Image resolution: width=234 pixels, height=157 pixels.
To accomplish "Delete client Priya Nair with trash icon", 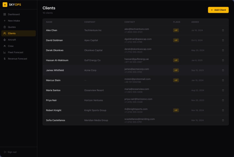I will [223, 100].
